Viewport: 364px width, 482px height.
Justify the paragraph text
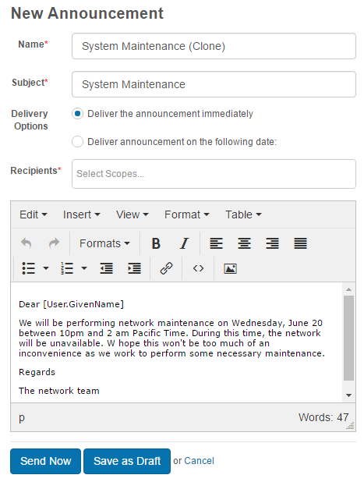click(x=300, y=243)
